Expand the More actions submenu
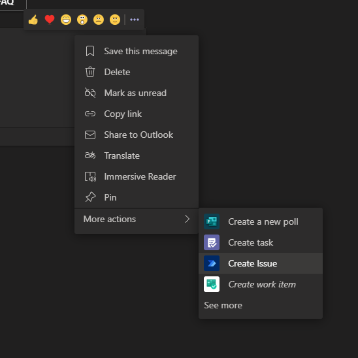The image size is (358, 358). 137,220
